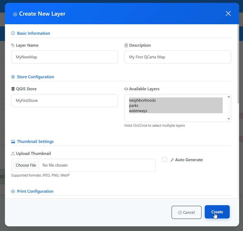Screen dimensions: 243x231
Task: Click the 'Hold Ctrl/Cmd to select multiple layers' hint
Action: 155,125
